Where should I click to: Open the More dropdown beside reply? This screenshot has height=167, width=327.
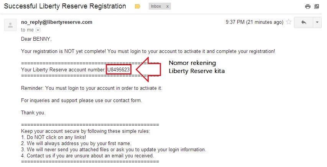point(317,22)
